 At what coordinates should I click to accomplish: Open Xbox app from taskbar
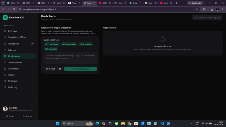point(117,124)
